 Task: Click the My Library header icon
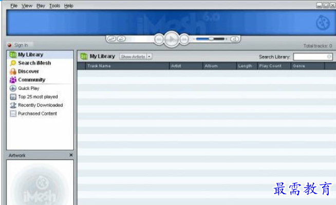tap(84, 57)
